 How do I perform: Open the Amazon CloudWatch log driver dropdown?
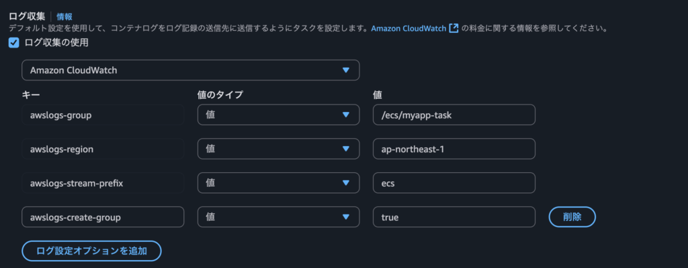pos(190,70)
